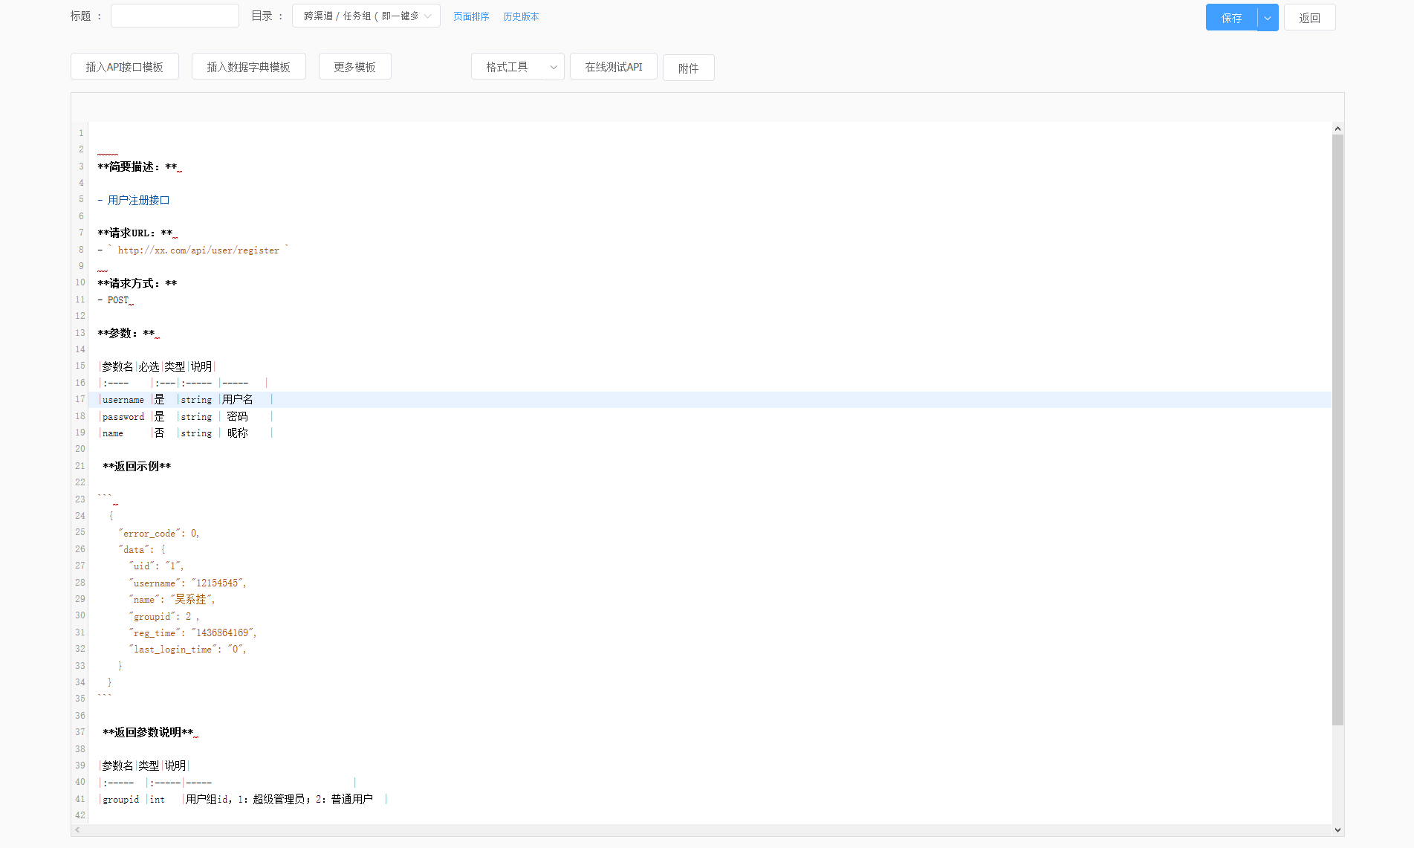Click the 保存 button
The width and height of the screenshot is (1414, 848).
[x=1231, y=18]
